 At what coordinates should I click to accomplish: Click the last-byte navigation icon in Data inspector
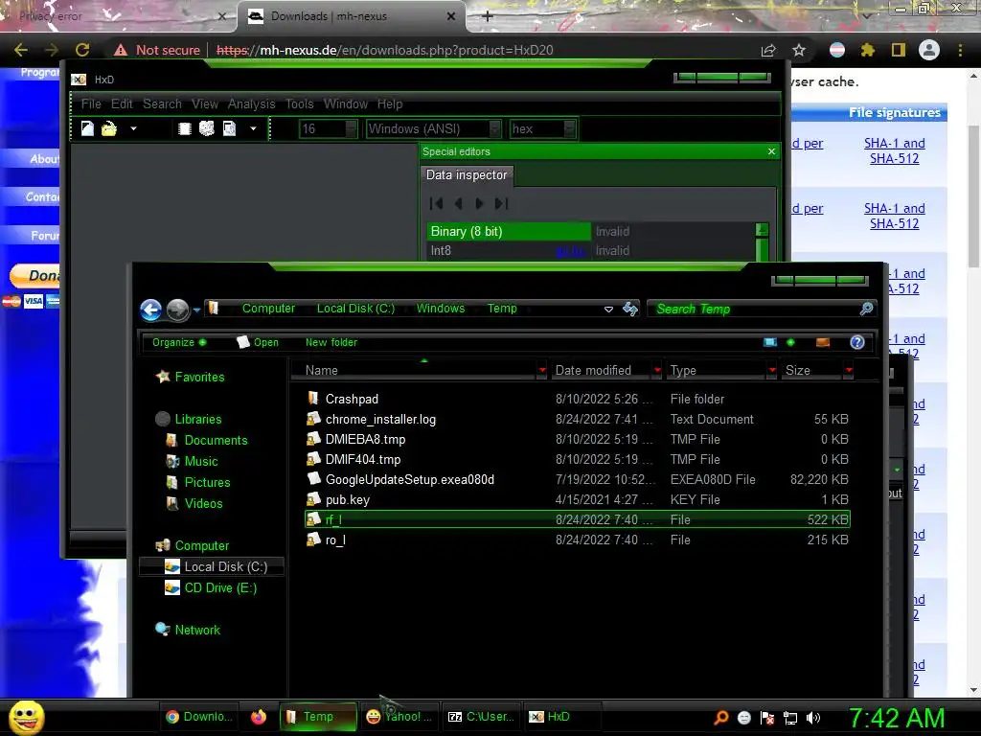coord(501,203)
